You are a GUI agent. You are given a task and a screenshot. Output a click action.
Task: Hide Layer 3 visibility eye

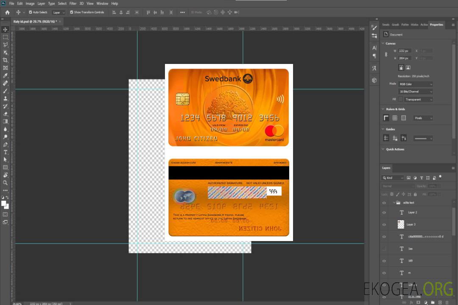[384, 225]
